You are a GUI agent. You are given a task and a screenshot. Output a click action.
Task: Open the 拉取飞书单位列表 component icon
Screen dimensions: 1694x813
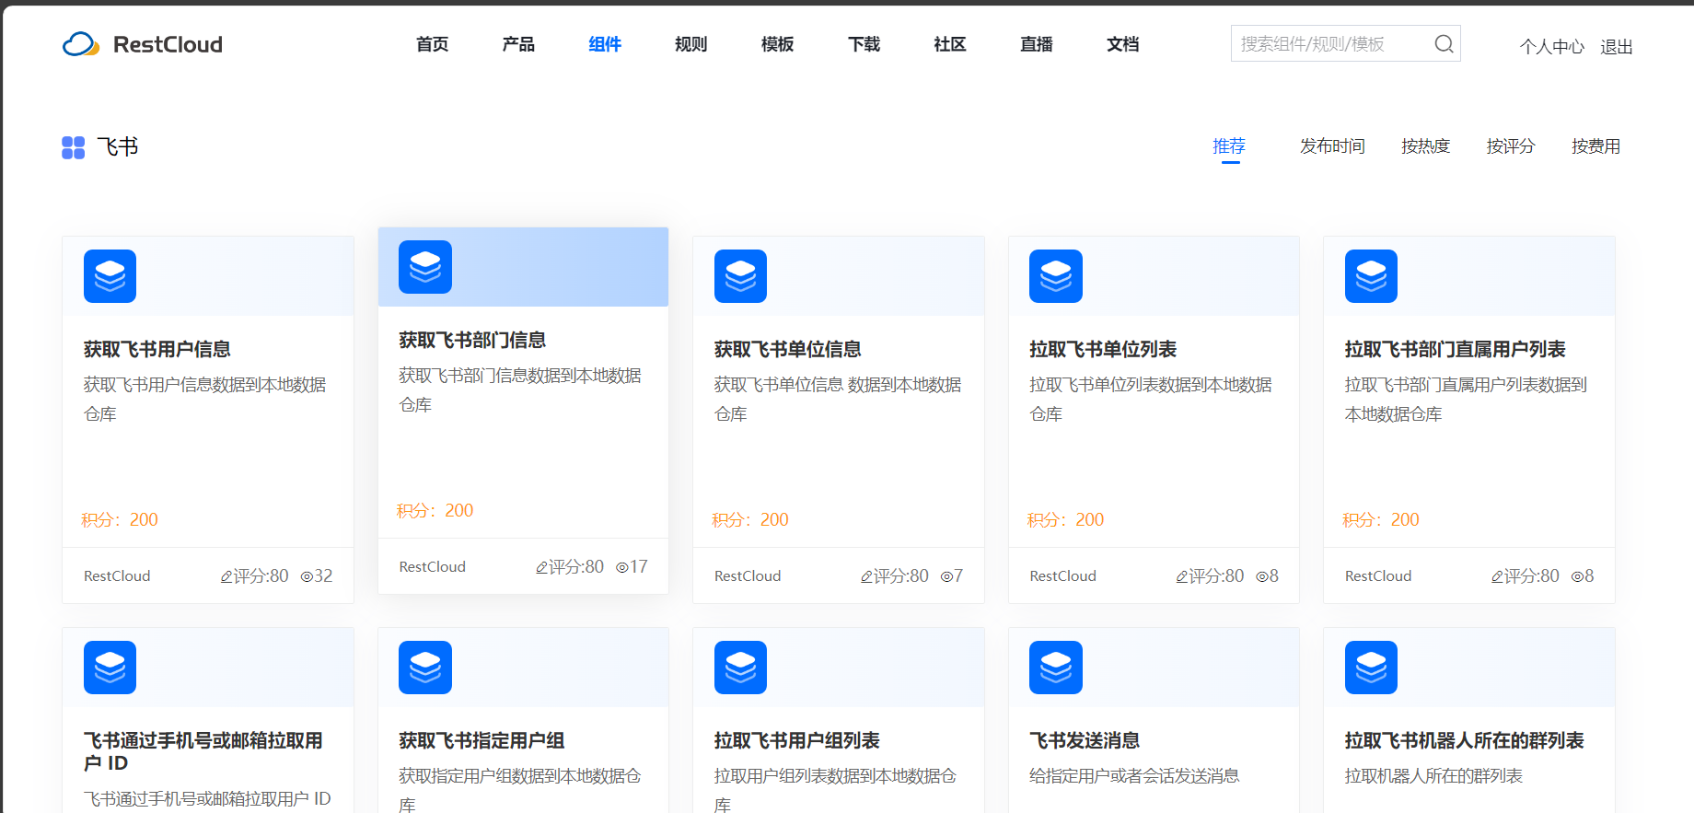1056,276
